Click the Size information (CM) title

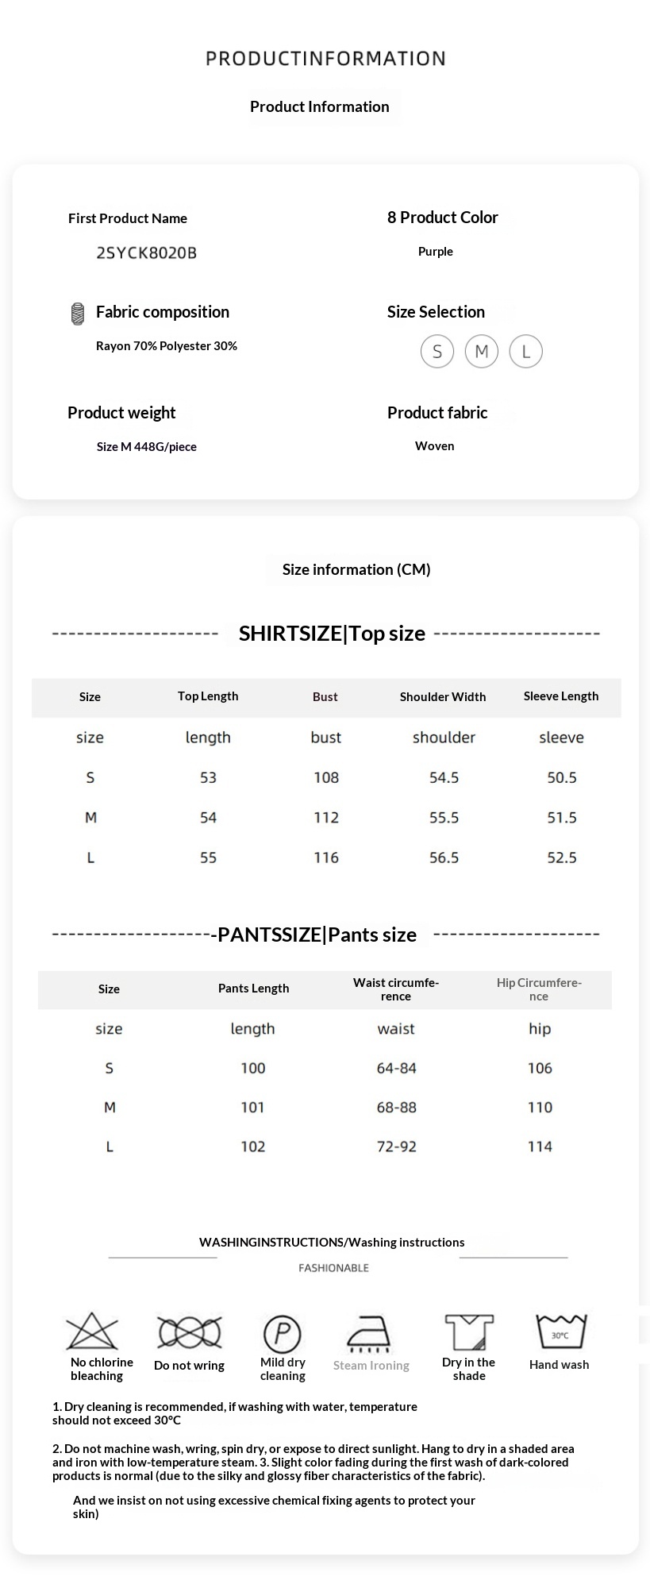356,569
